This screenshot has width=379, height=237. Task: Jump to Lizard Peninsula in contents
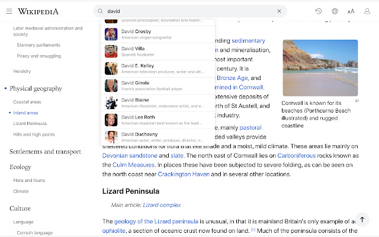30,123
